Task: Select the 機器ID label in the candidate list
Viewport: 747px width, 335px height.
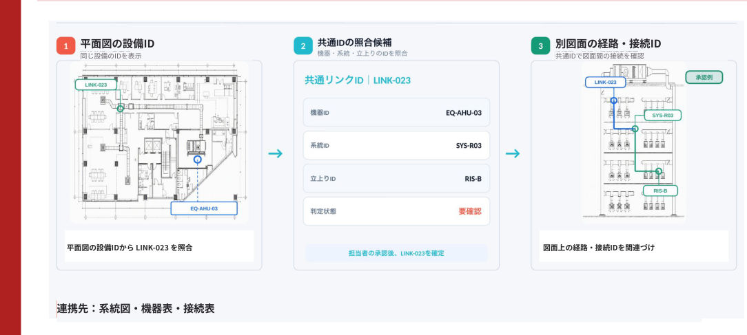Action: coord(319,113)
